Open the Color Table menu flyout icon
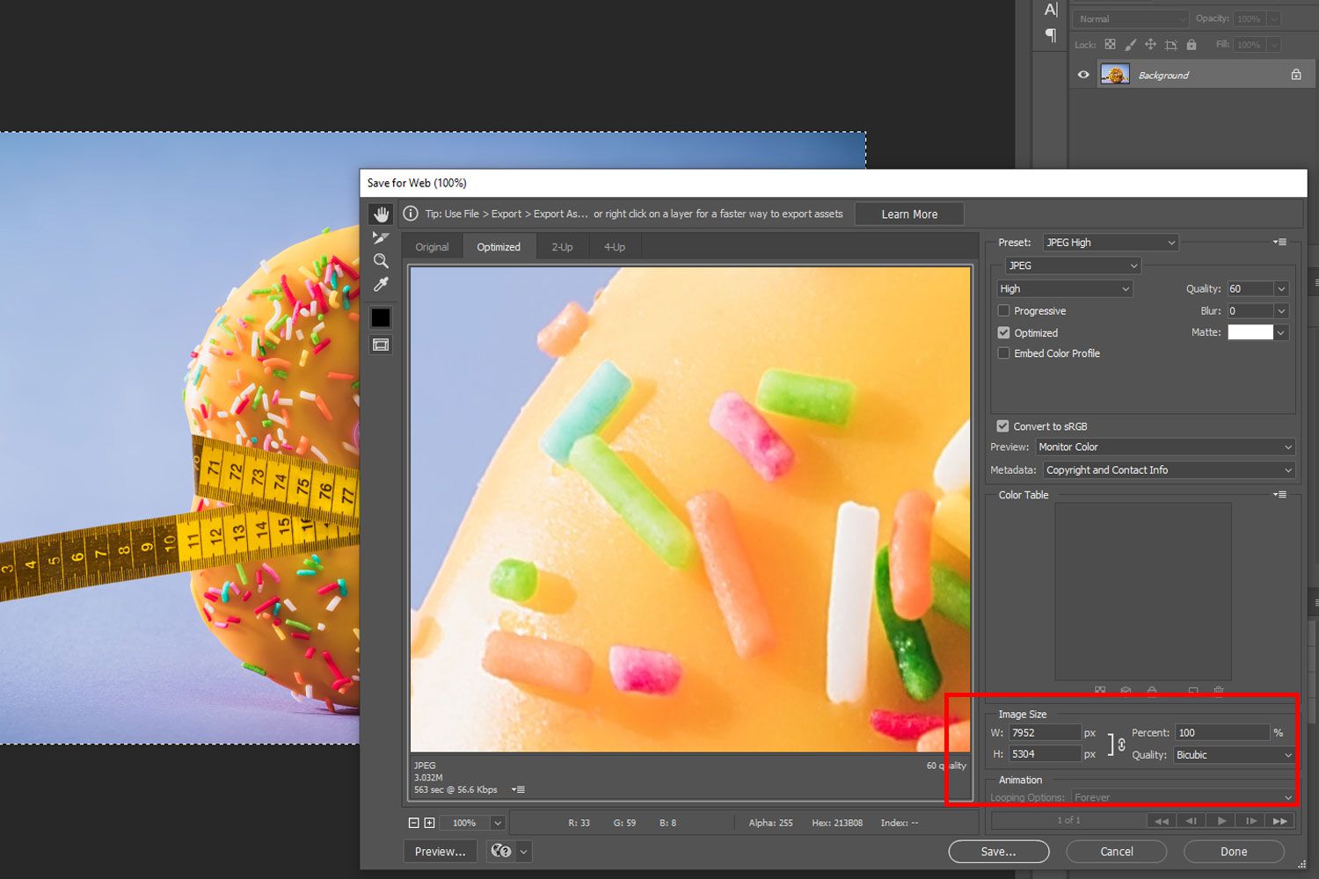The width and height of the screenshot is (1319, 879). [x=1280, y=495]
